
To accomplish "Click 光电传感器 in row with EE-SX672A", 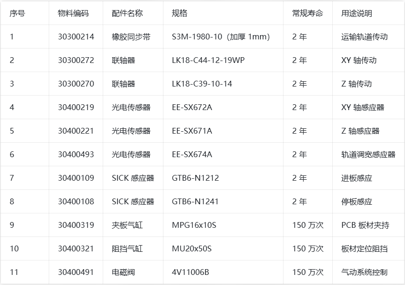I will 131,107.
